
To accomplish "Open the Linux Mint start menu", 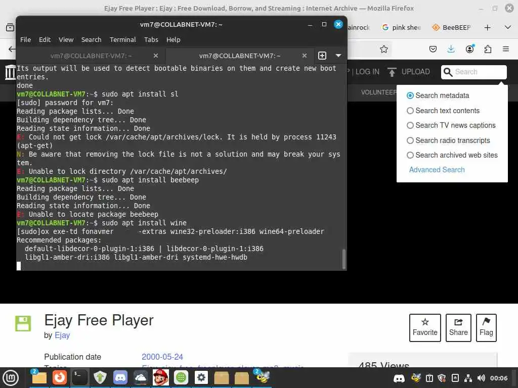I will [x=11, y=378].
